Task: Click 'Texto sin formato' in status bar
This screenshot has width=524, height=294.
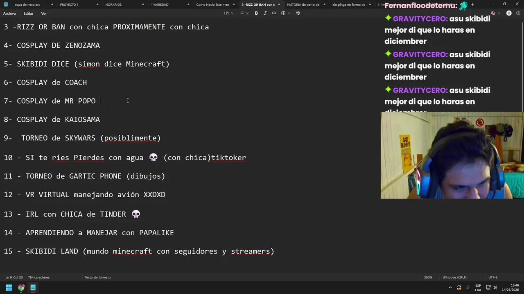Action: pyautogui.click(x=97, y=277)
